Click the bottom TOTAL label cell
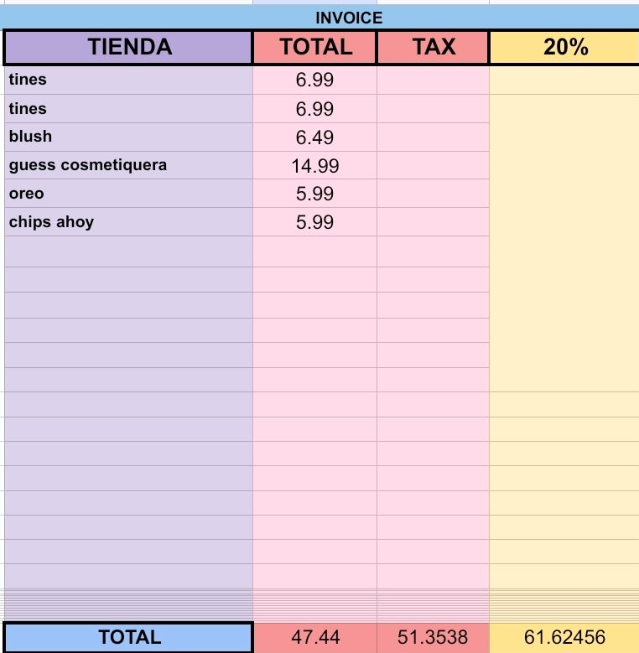The height and width of the screenshot is (653, 639). (128, 637)
